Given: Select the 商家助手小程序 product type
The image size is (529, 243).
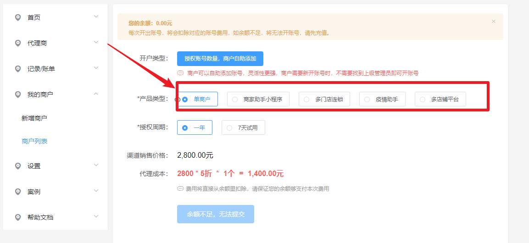Looking at the screenshot, I should point(258,99).
